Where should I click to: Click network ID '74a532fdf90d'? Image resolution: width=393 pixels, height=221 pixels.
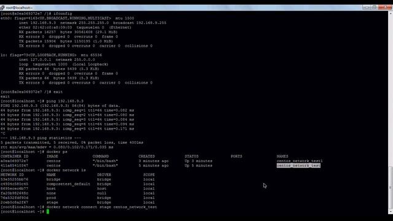[x=14, y=198]
